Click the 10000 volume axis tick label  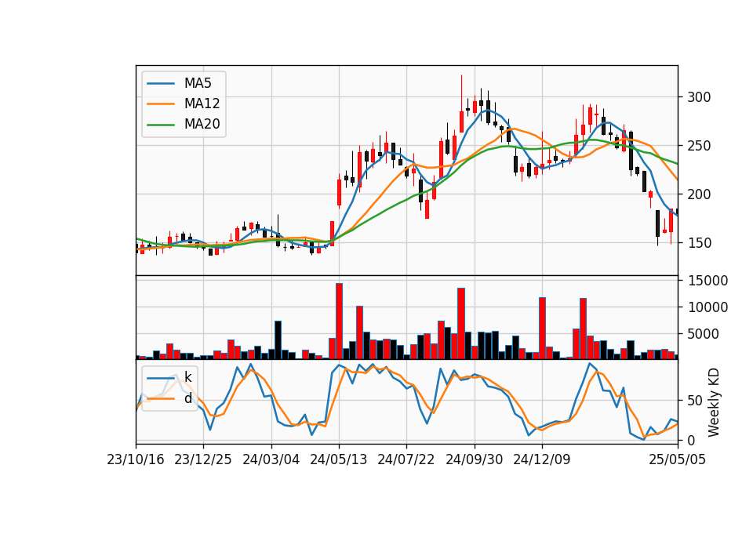point(708,307)
